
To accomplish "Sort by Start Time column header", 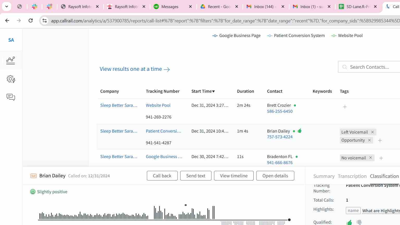I will 203,91.
